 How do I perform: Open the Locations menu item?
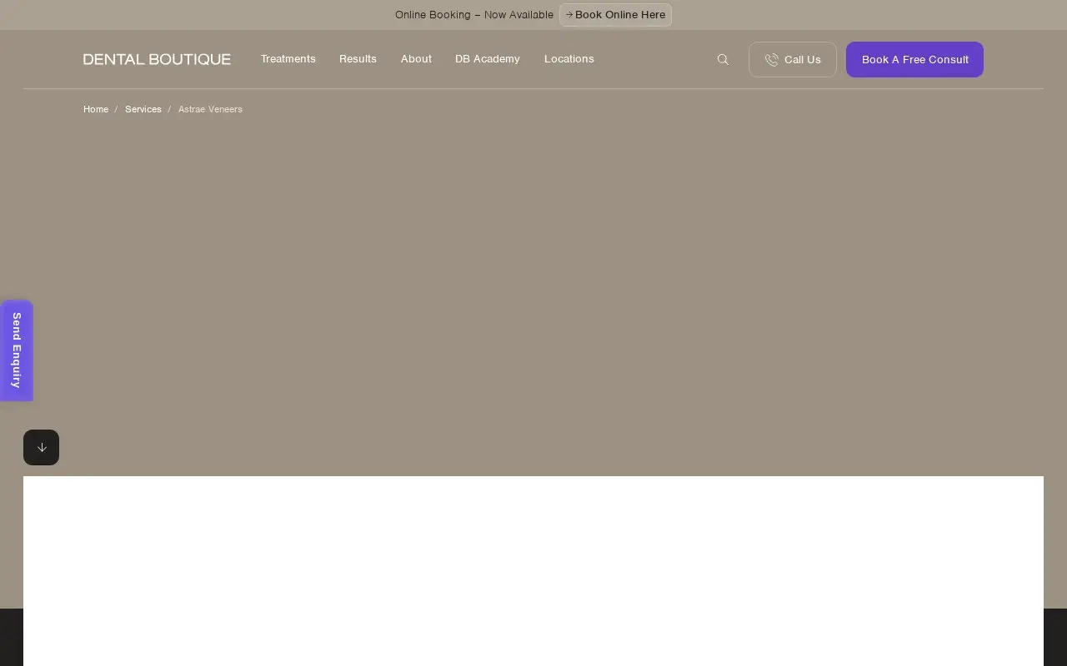click(x=569, y=59)
